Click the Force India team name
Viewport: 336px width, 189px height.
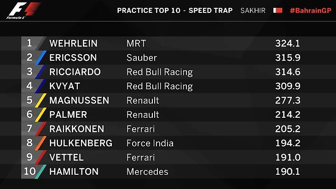[150, 143]
